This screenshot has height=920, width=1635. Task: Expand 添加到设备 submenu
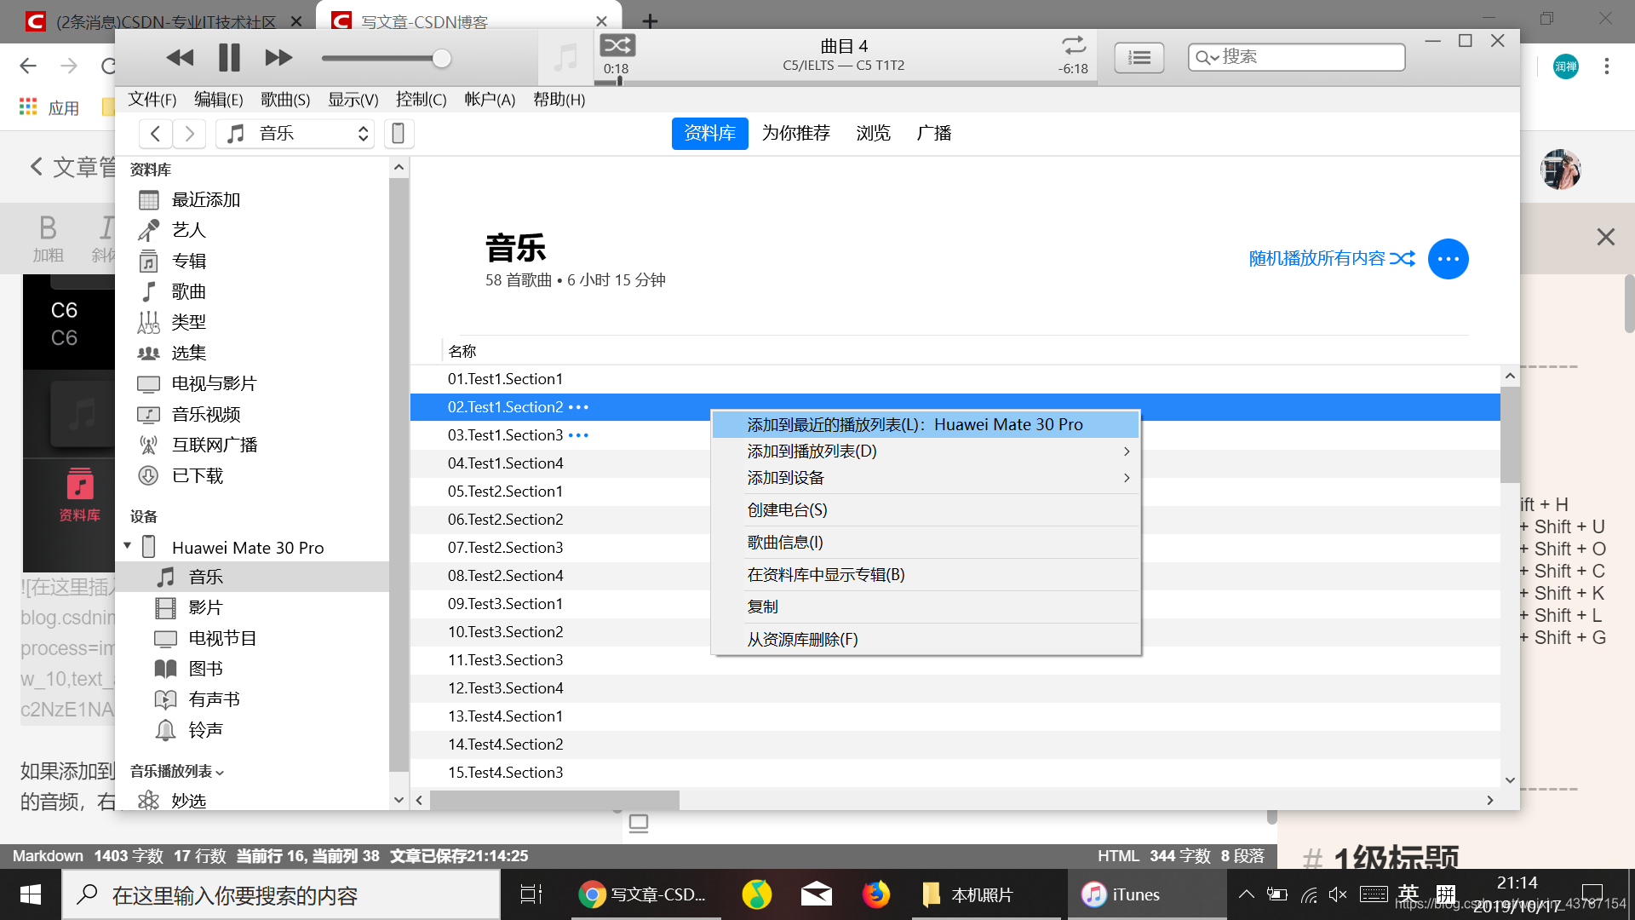[x=926, y=478]
